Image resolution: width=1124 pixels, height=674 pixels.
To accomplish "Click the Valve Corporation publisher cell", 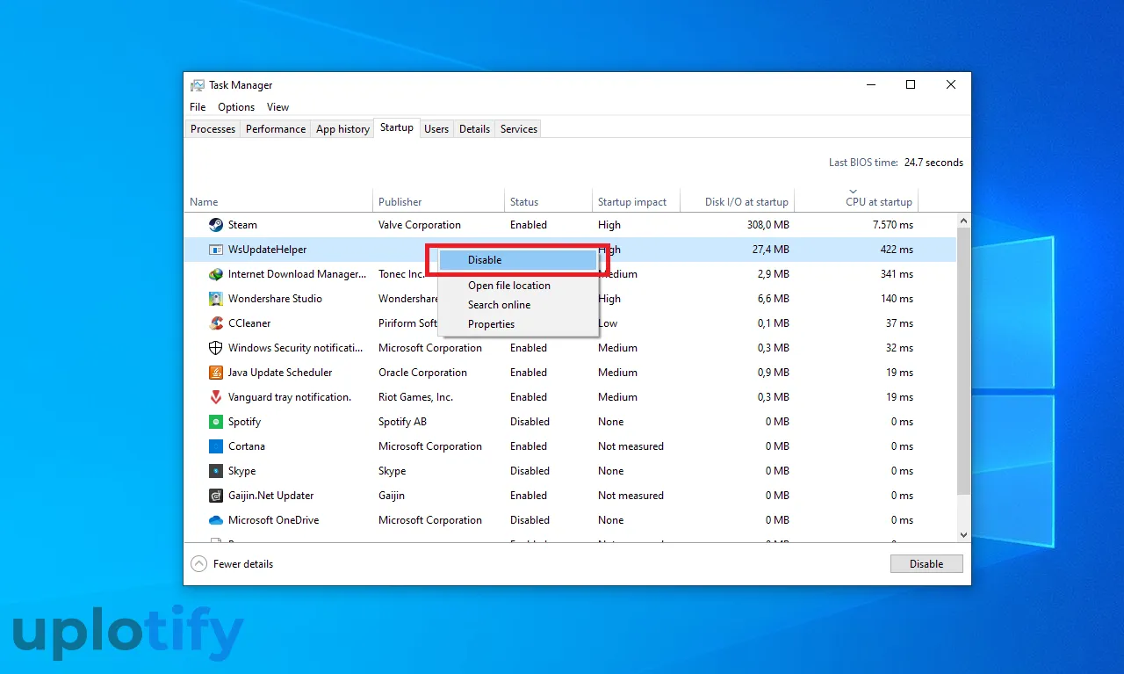I will (x=420, y=225).
